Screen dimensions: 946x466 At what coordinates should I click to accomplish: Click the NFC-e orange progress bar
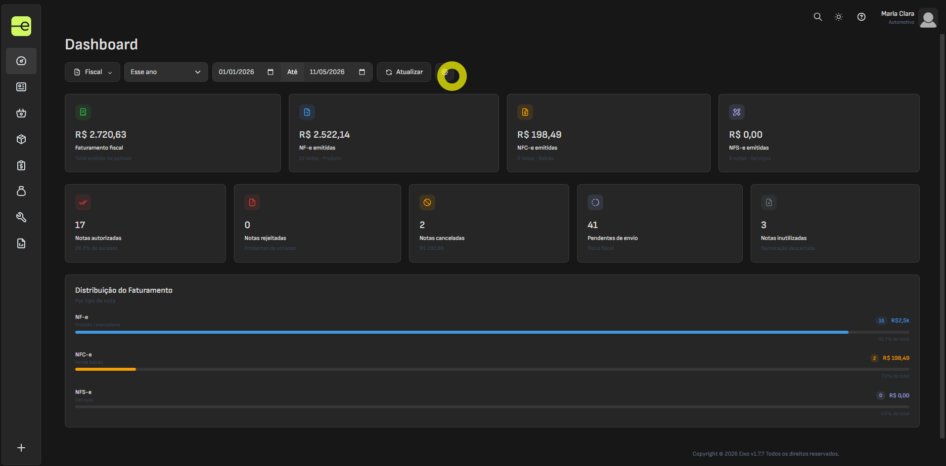point(105,369)
